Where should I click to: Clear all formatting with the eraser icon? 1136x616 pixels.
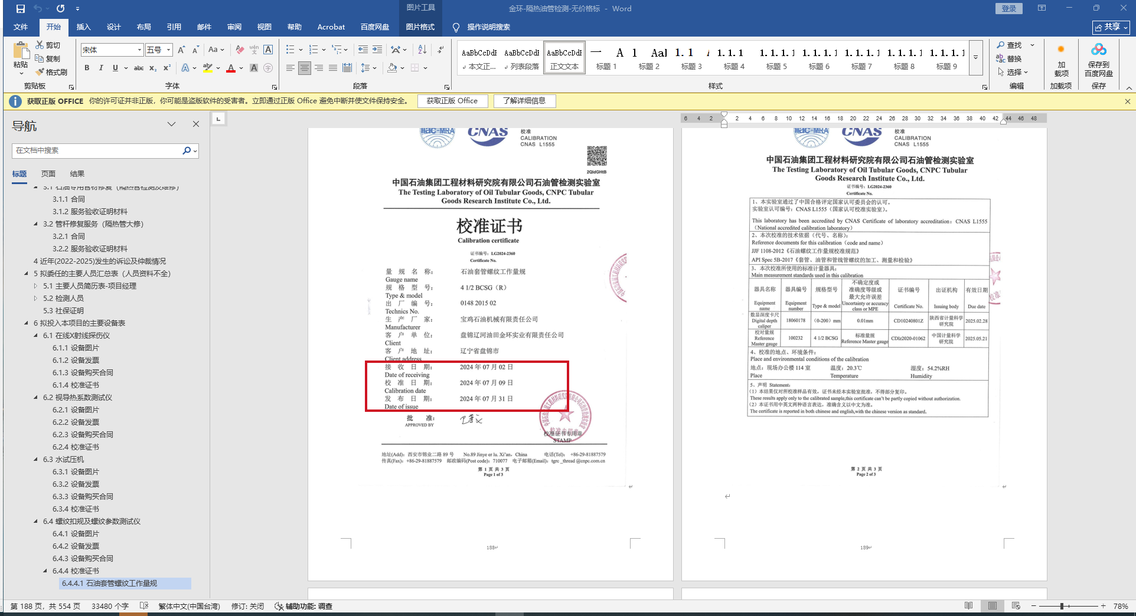tap(239, 50)
